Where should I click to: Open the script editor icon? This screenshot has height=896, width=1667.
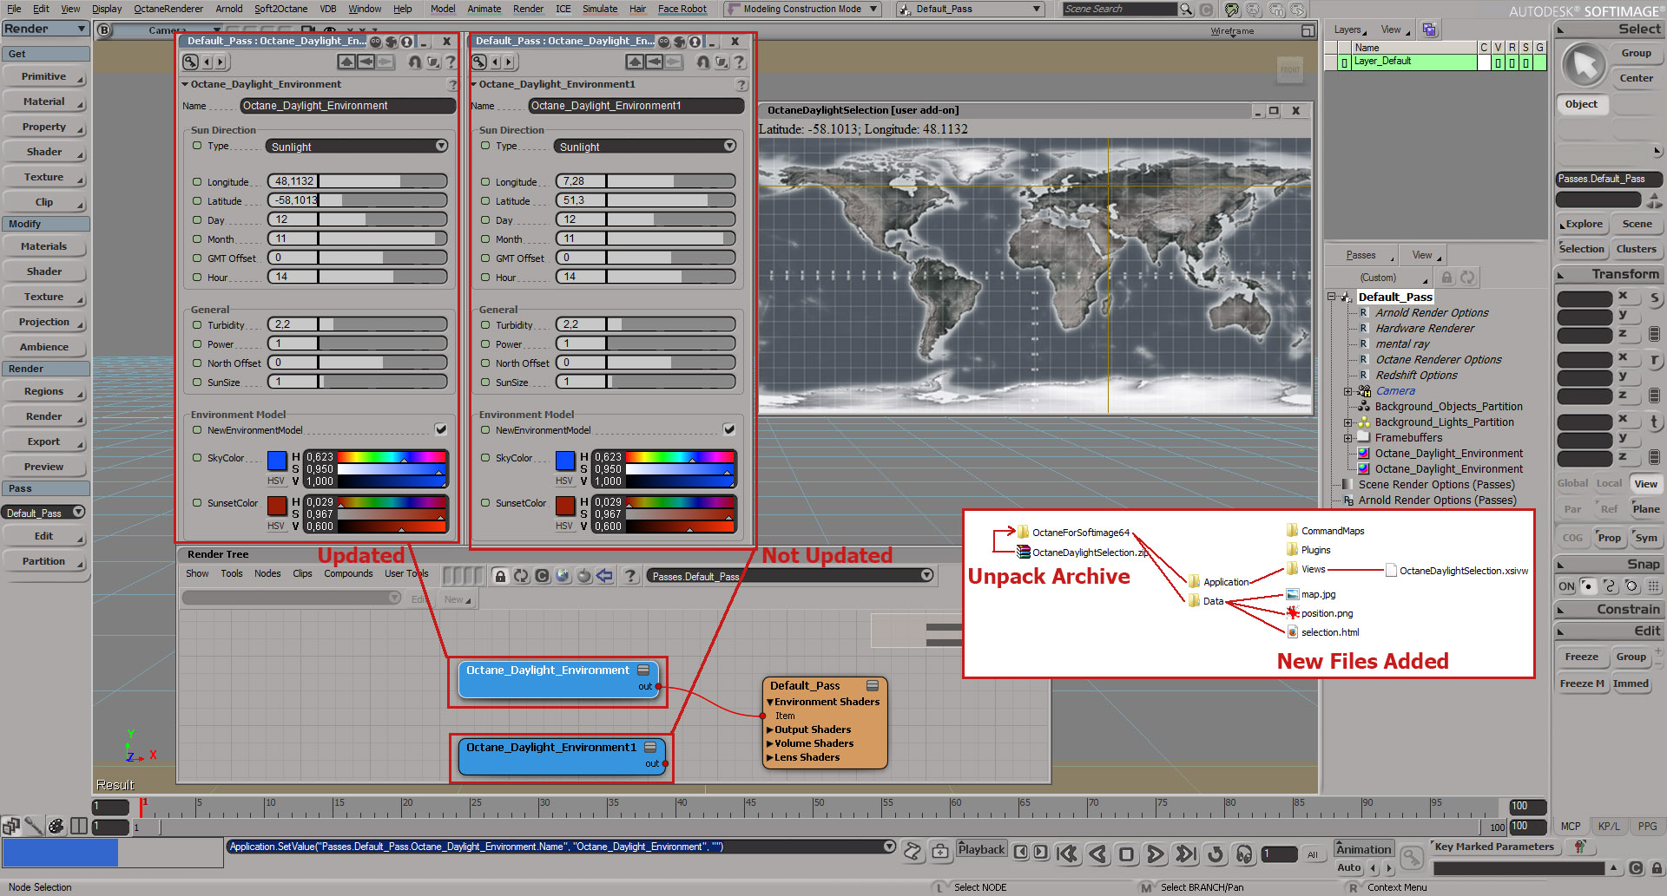click(x=913, y=851)
